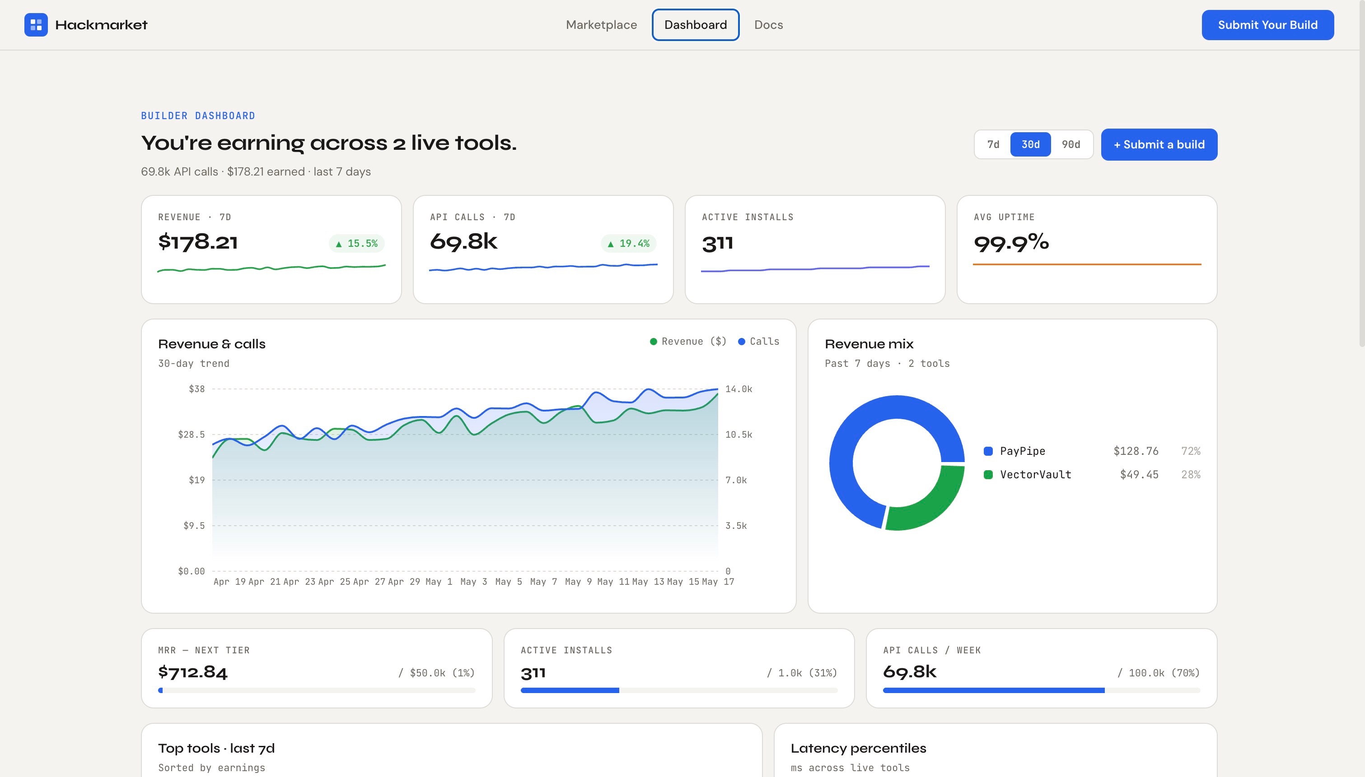Click the API calls per week progress bar
The image size is (1365, 777).
(1041, 690)
